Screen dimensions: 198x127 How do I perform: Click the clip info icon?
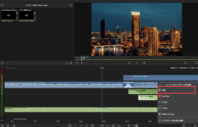point(77,63)
